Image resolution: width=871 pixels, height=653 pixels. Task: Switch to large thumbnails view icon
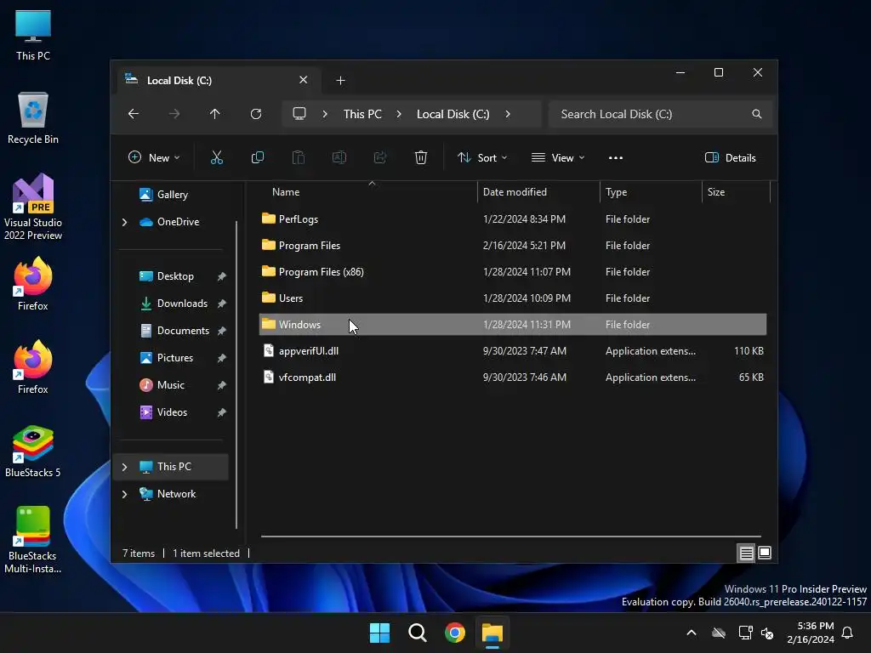point(765,553)
